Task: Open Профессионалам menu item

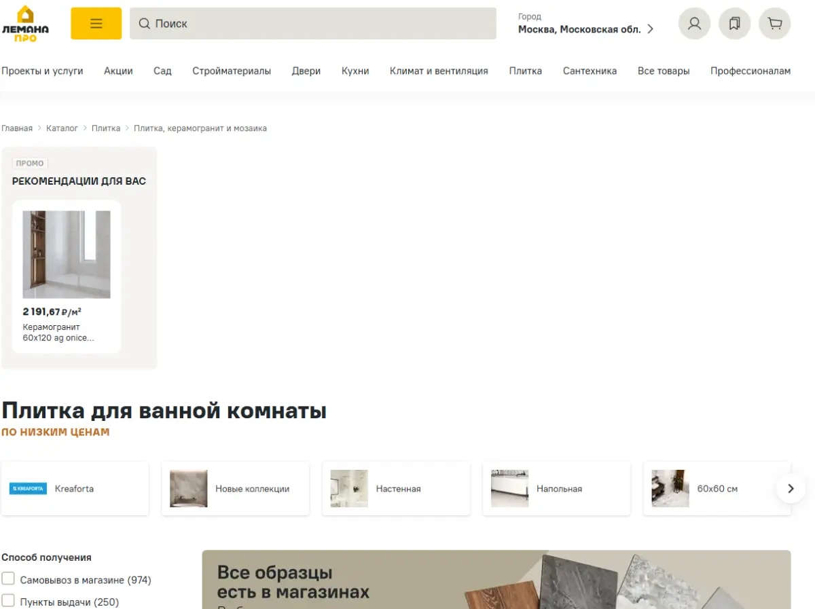Action: point(750,71)
